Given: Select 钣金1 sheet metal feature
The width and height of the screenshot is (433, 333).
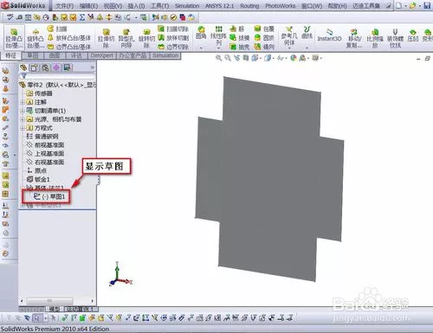Looking at the screenshot, I should pyautogui.click(x=38, y=179).
